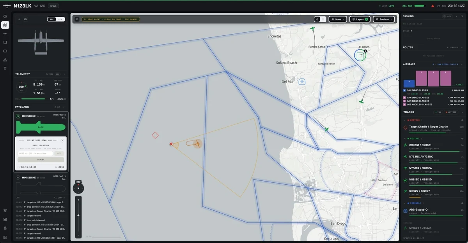The image size is (468, 243).
Task: Toggle the TAK tracks filter
Action: click(x=438, y=112)
